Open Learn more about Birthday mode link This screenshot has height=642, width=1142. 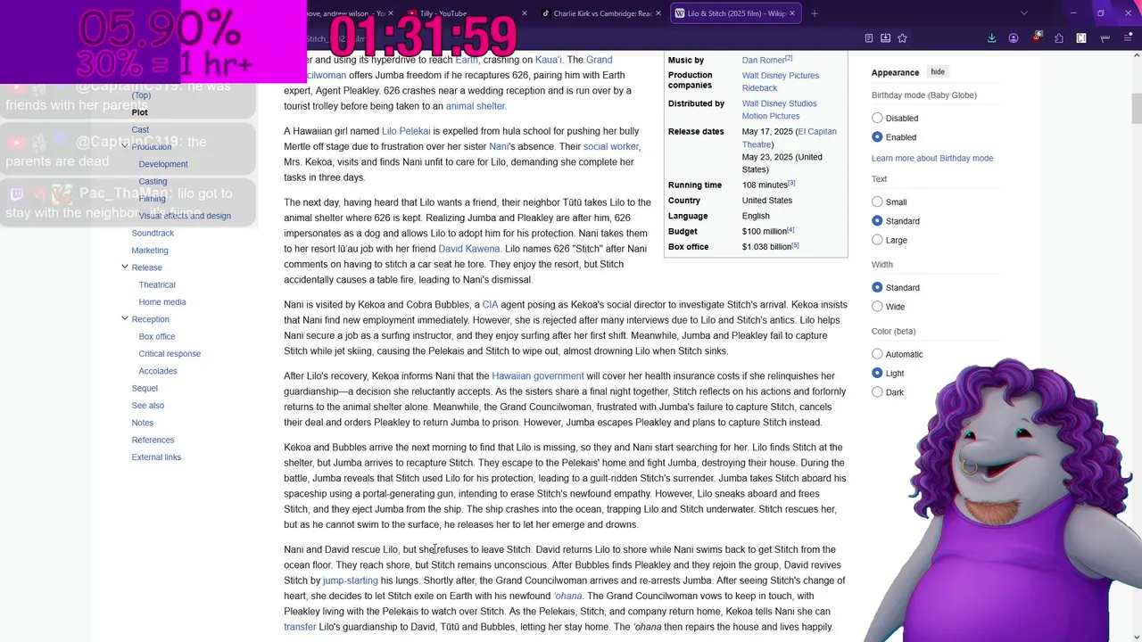pyautogui.click(x=931, y=159)
